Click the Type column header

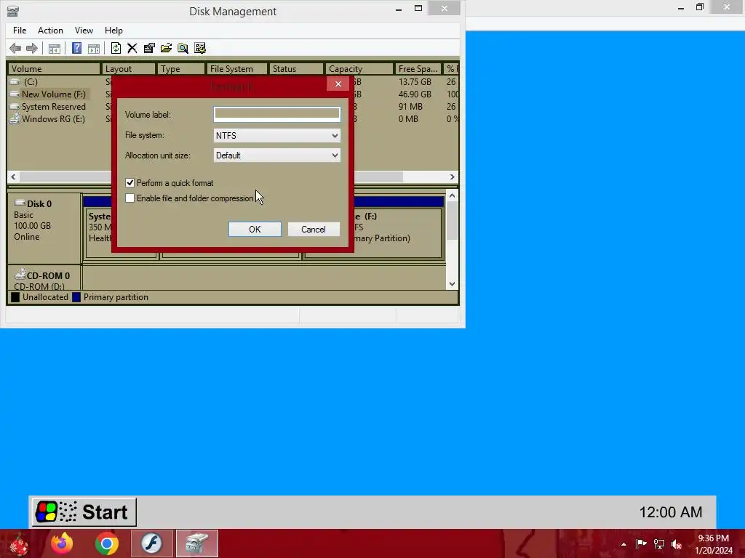pyautogui.click(x=181, y=69)
